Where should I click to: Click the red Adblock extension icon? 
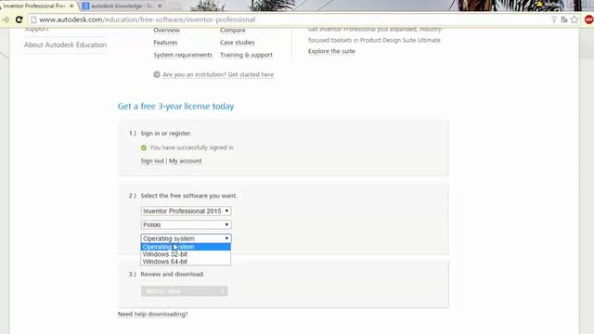[588, 19]
